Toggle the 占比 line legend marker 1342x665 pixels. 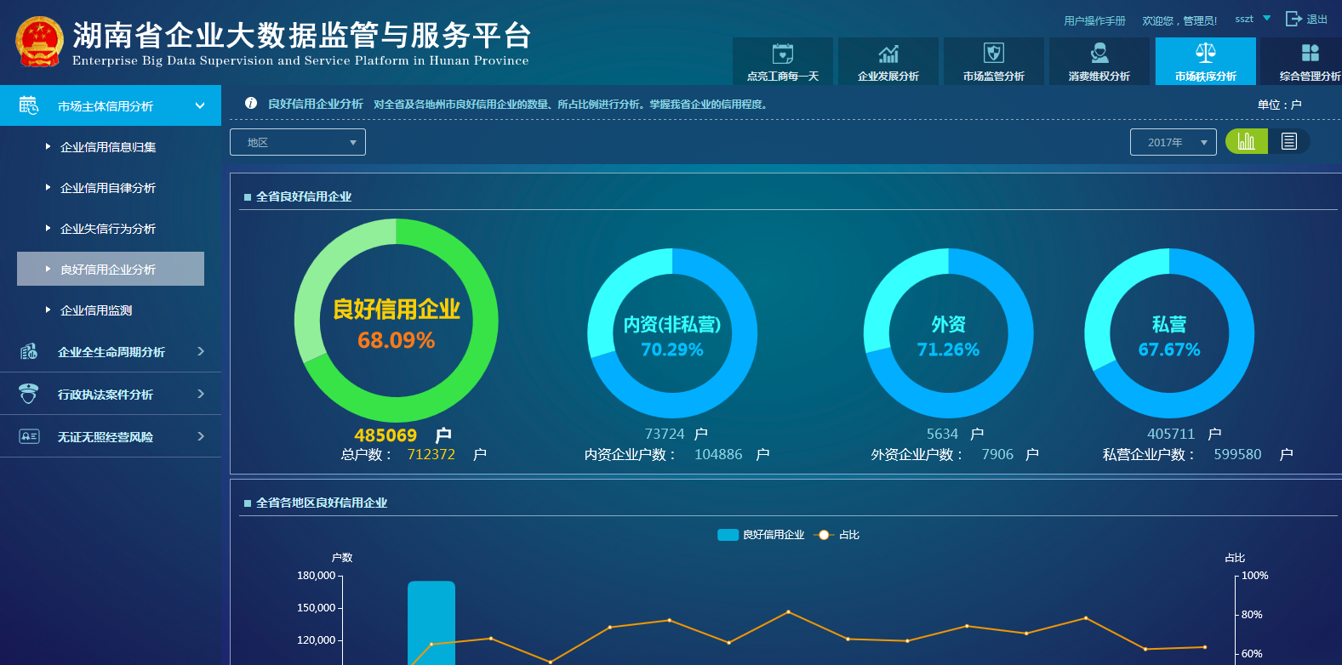pyautogui.click(x=823, y=535)
